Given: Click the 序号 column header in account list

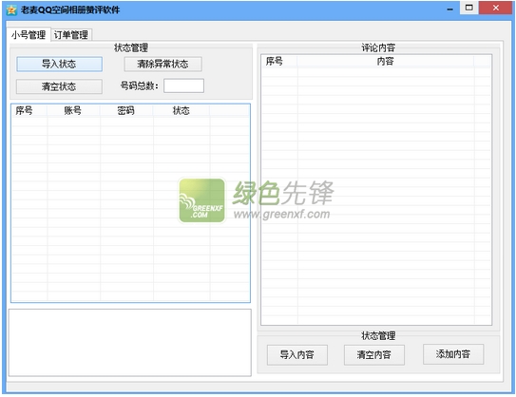Looking at the screenshot, I should click(x=29, y=110).
